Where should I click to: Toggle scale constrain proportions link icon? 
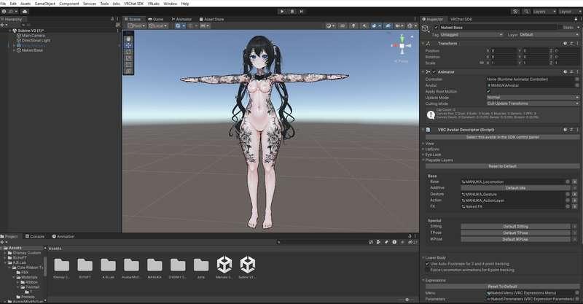482,63
